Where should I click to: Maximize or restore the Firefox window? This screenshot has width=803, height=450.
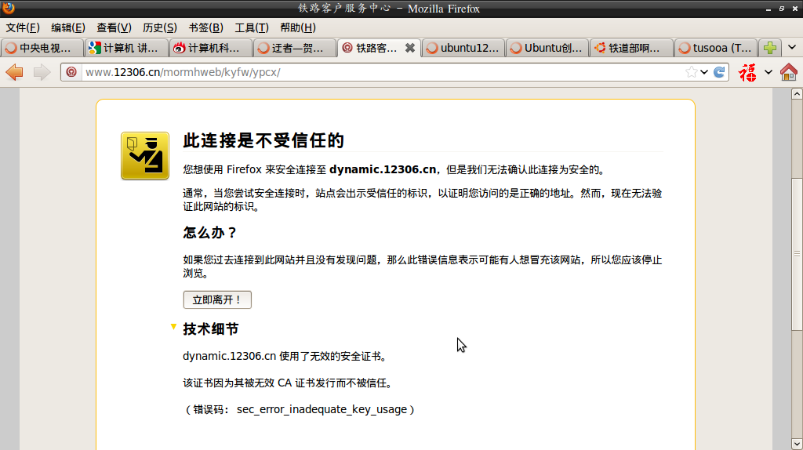tap(782, 9)
